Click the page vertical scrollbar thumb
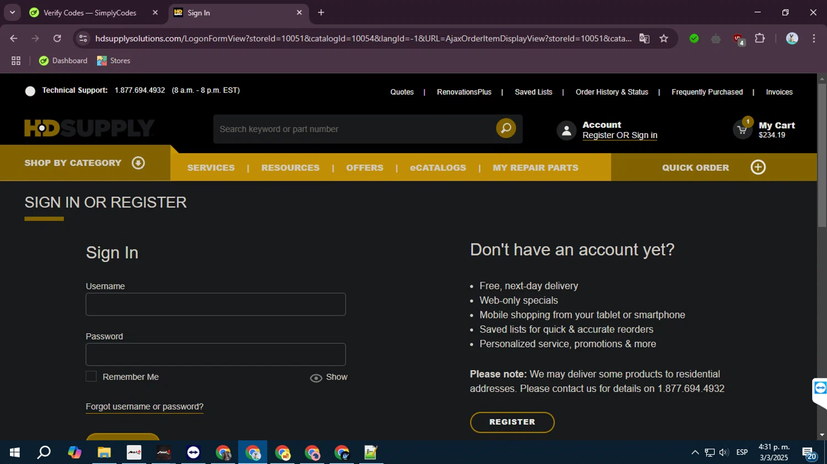The image size is (827, 464). [x=822, y=155]
